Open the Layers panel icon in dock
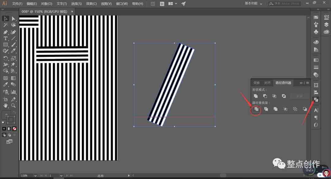331x179 pixels. pyautogui.click(x=326, y=25)
